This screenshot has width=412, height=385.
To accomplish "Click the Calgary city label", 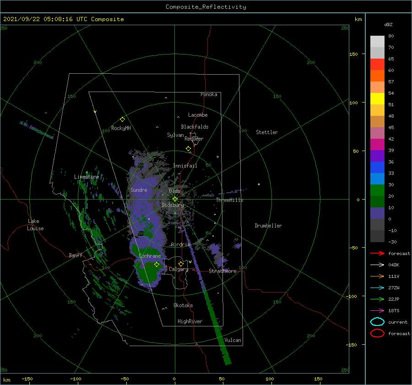I will [x=179, y=269].
